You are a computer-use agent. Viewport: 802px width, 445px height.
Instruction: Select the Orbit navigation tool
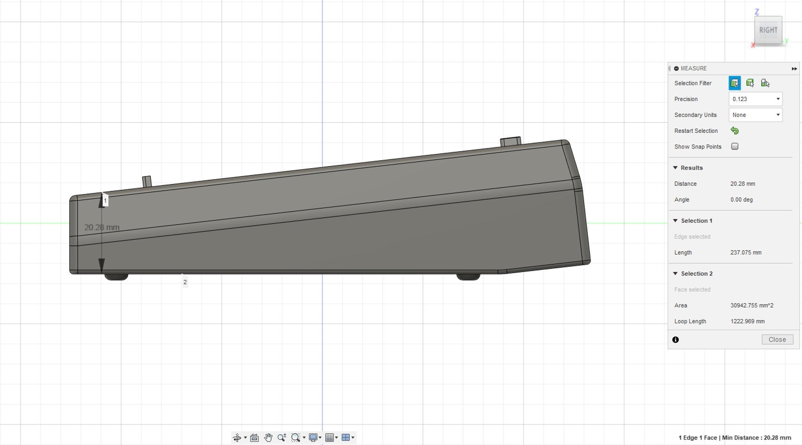pyautogui.click(x=237, y=438)
